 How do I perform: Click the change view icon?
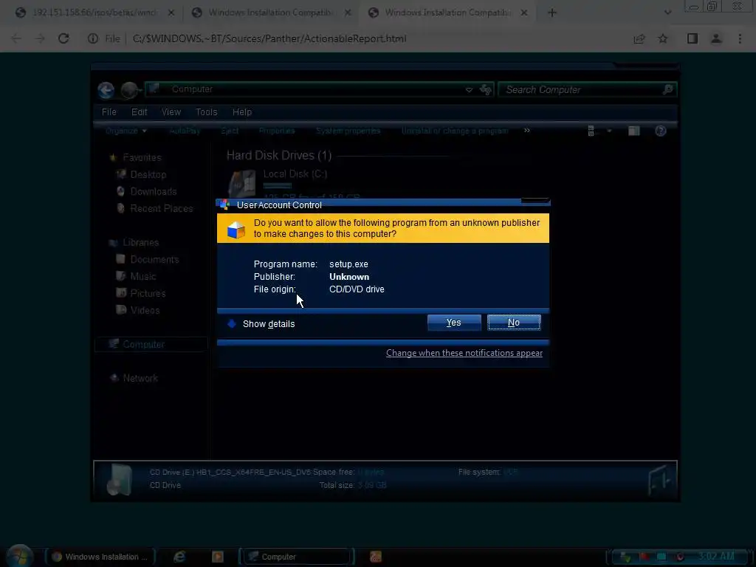[x=591, y=131]
